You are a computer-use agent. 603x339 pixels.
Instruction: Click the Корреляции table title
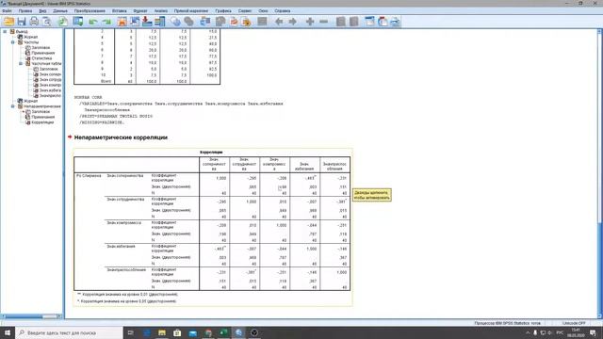[211, 153]
